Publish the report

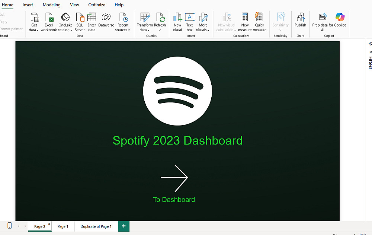click(x=300, y=20)
